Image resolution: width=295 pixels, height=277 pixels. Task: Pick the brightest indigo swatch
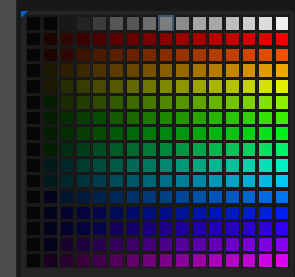coord(282,229)
